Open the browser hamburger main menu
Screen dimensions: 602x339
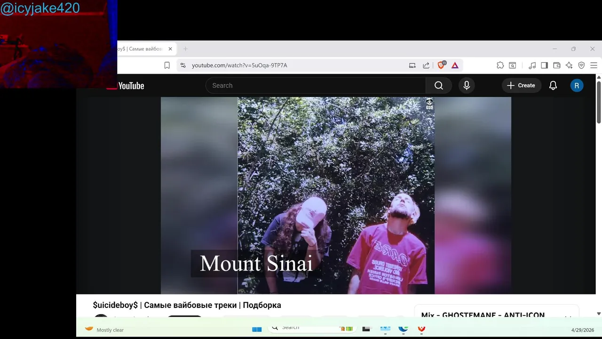tap(594, 65)
